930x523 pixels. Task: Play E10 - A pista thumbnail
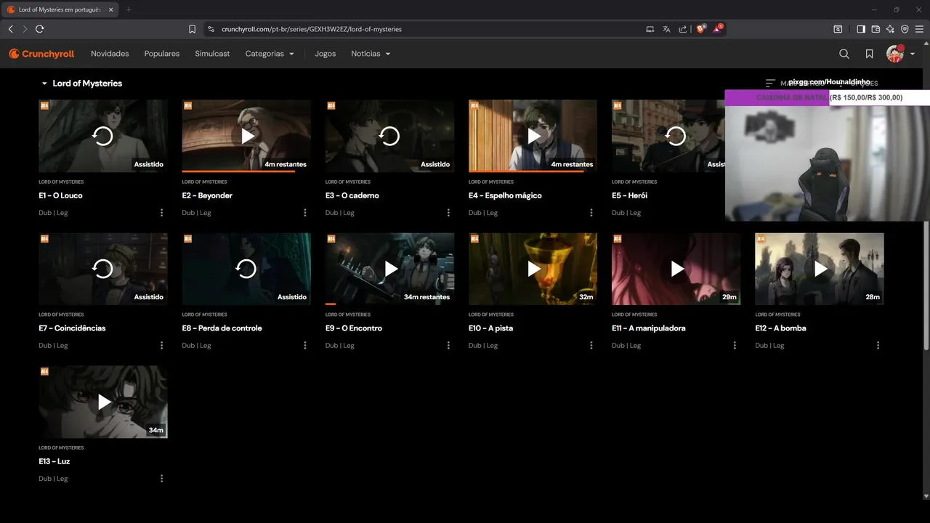pos(533,269)
